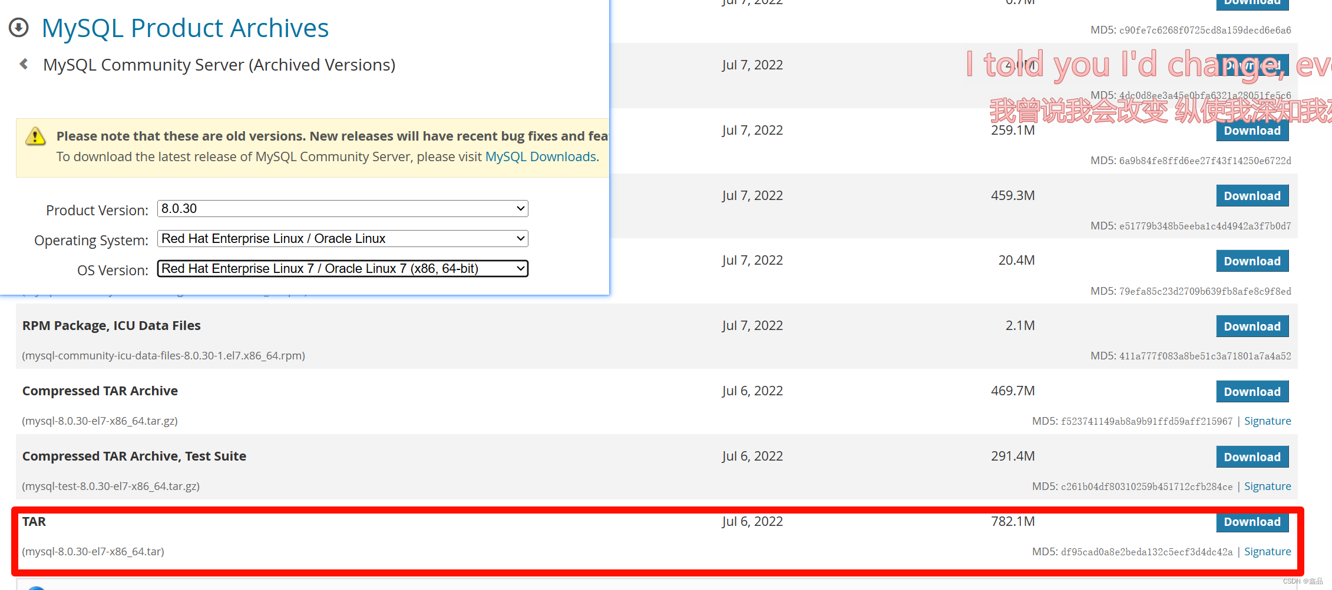The image size is (1332, 590).
Task: Click the yellow warning triangle icon
Action: click(x=35, y=136)
